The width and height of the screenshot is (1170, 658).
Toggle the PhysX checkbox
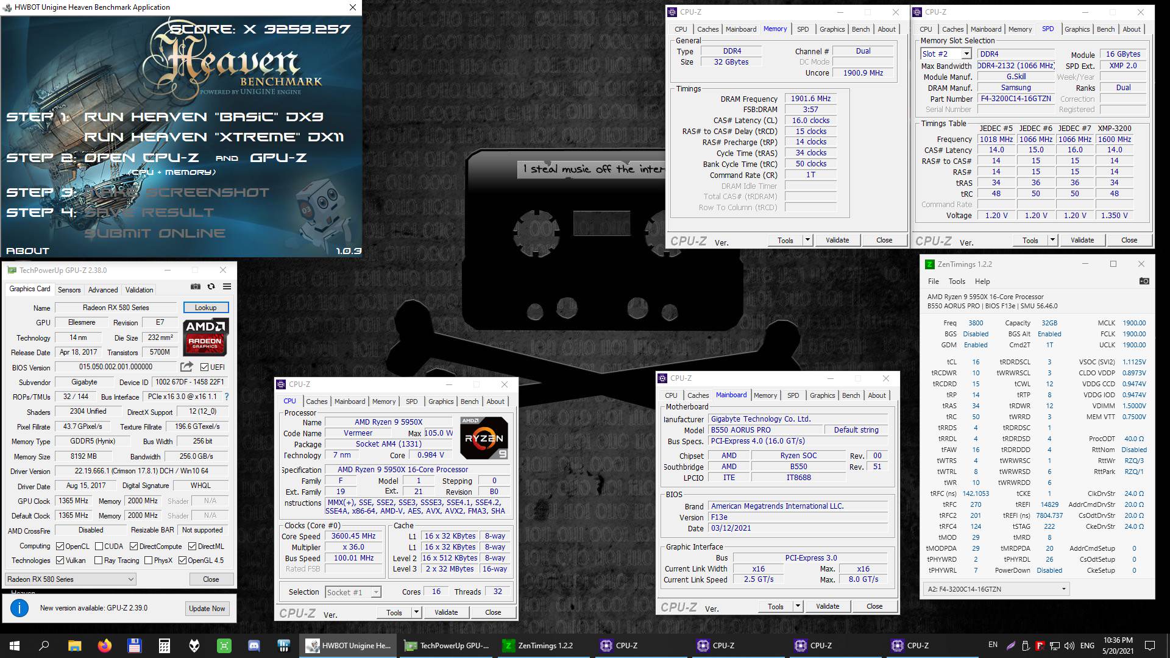(x=148, y=561)
